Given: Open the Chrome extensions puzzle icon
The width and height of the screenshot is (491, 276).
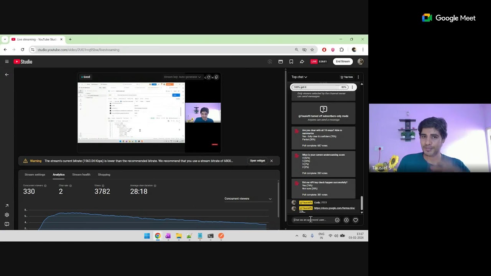Looking at the screenshot, I should 342,50.
